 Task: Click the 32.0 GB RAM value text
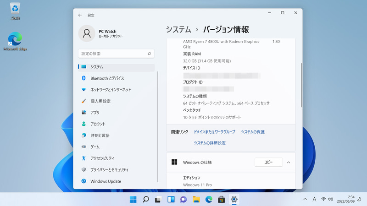click(207, 61)
